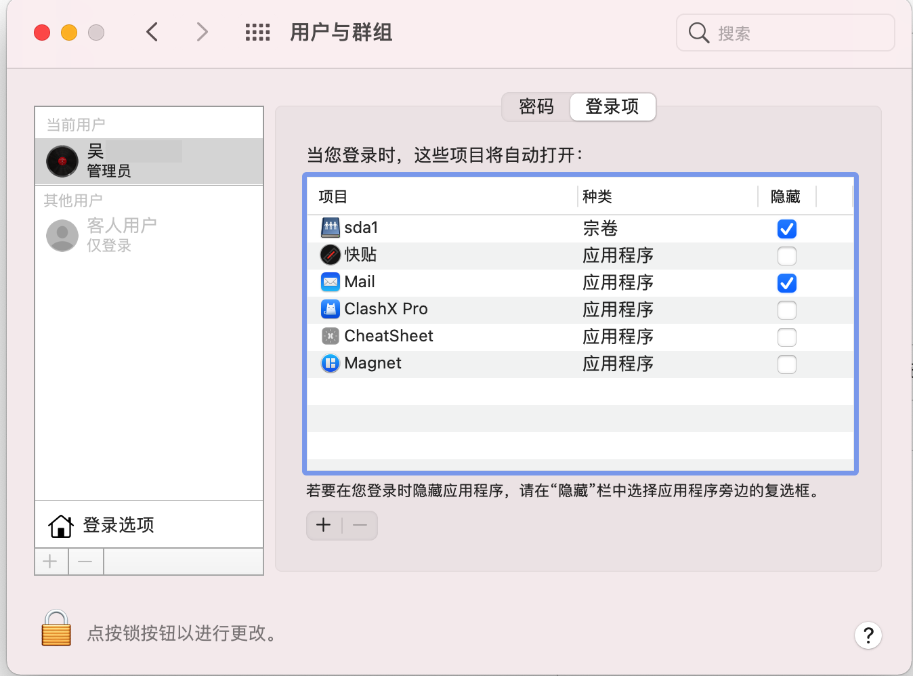
Task: Click the 快贴 app icon
Action: pyautogui.click(x=331, y=255)
